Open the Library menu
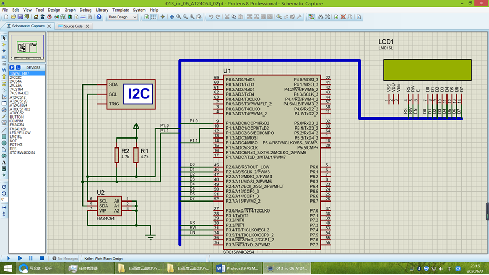 click(x=102, y=10)
